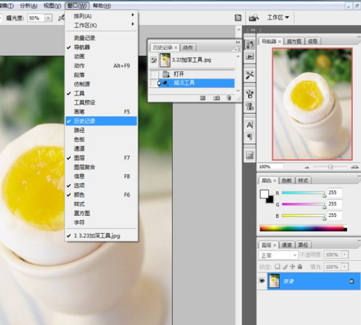Open the 分析(A) menu

click(x=29, y=5)
